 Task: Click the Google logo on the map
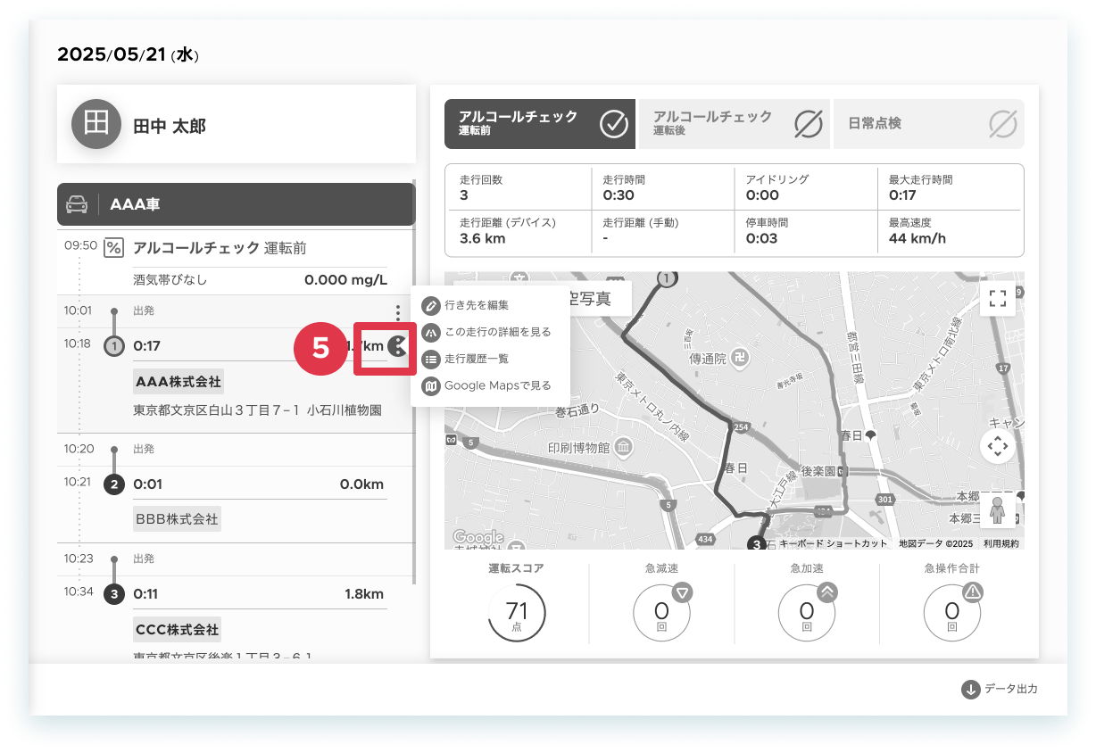click(x=478, y=537)
